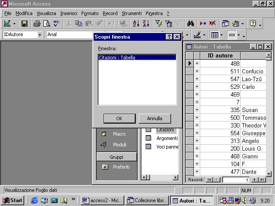
Task: Sort ascending with the A-Z icon
Action: pos(136,24)
